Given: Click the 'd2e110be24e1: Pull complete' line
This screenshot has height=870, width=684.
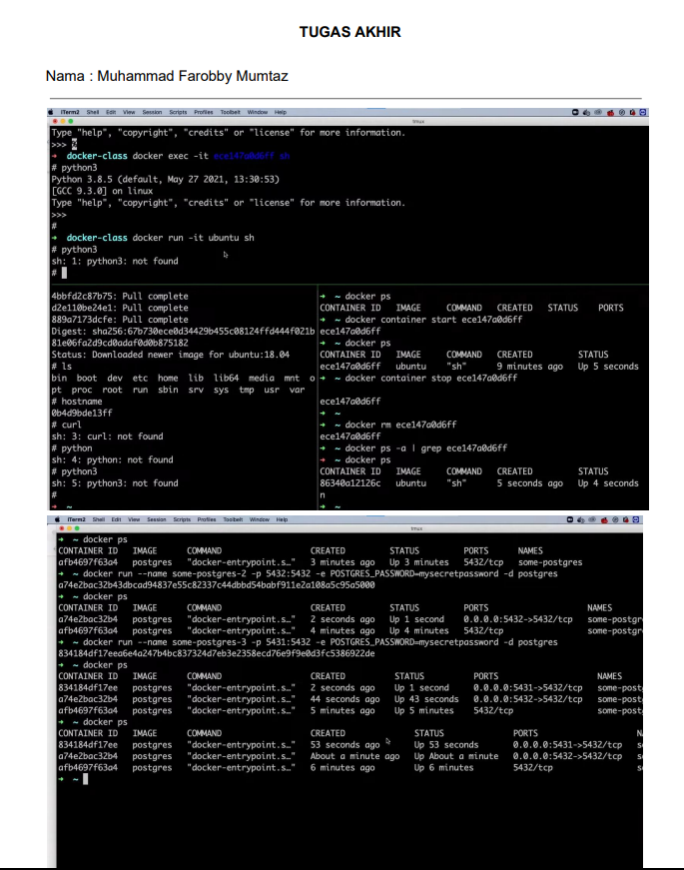Looking at the screenshot, I should click(120, 308).
